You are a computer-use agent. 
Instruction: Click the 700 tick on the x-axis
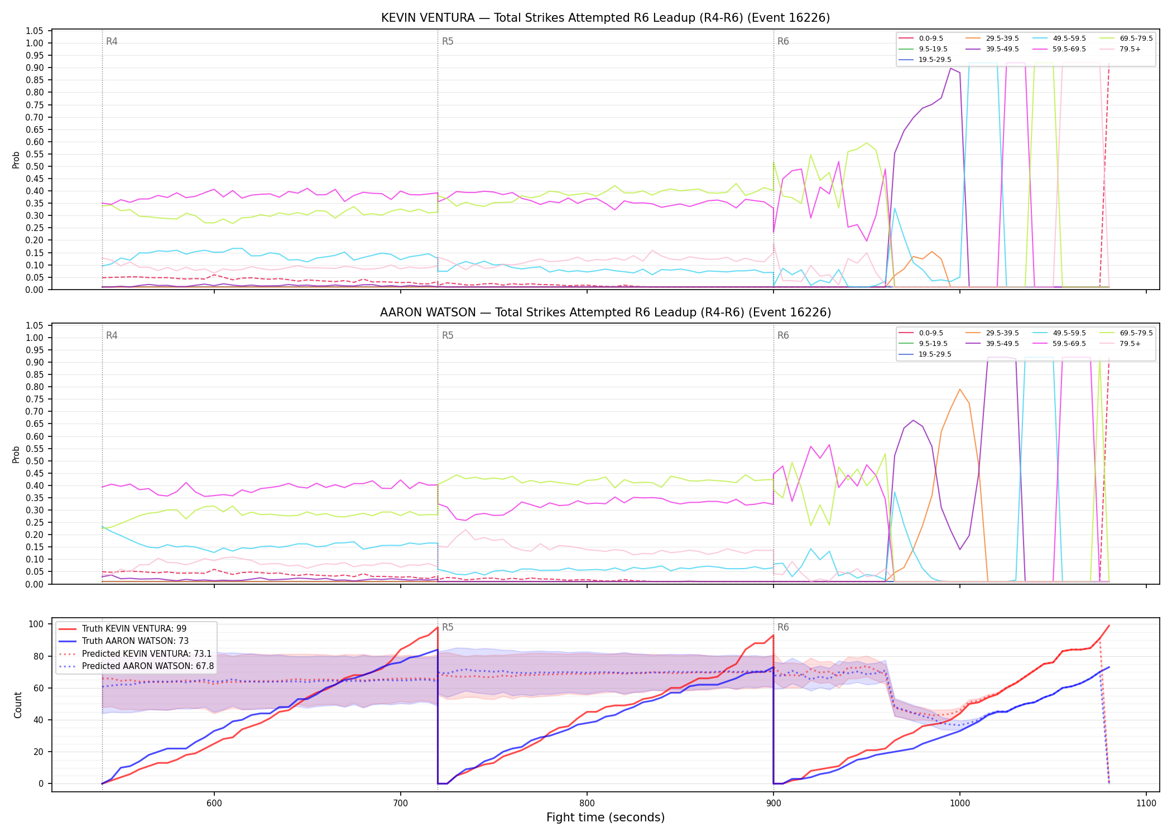400,803
